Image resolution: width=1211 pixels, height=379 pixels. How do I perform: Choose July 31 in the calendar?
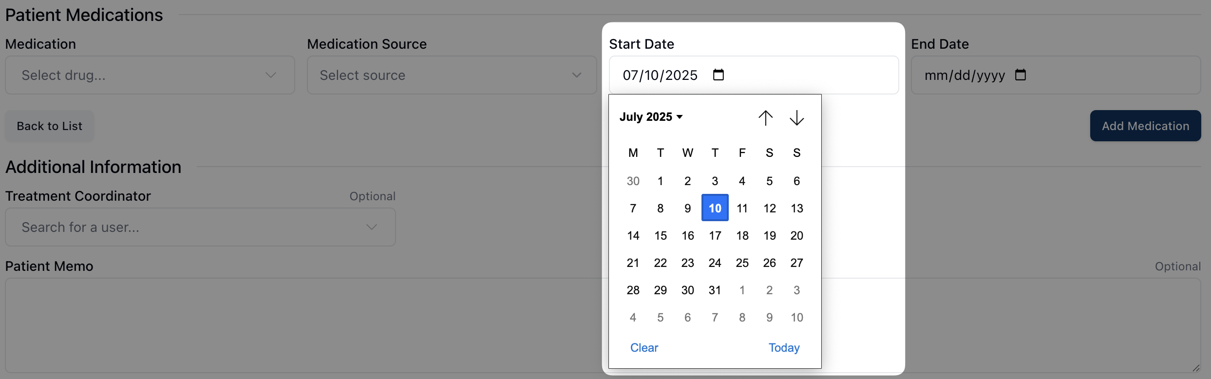[x=715, y=290]
